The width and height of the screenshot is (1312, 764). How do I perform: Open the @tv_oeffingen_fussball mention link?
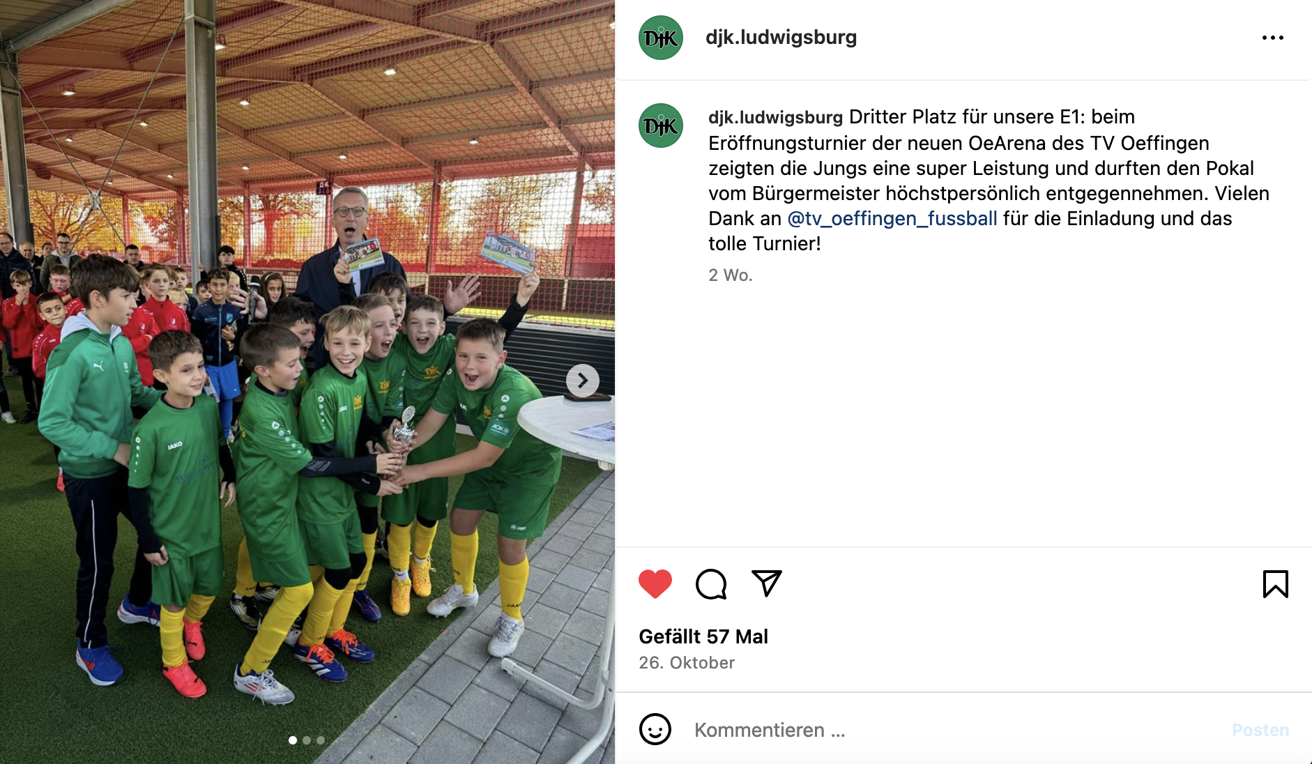pos(892,219)
